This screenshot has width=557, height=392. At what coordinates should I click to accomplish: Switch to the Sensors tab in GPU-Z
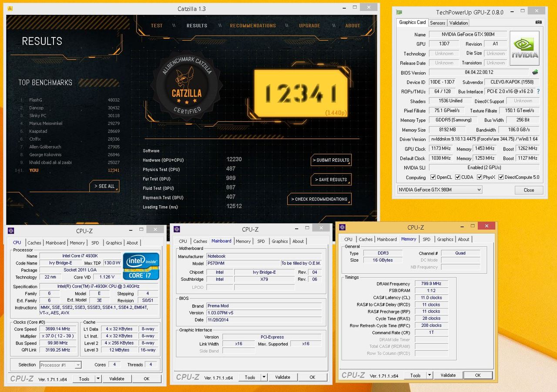coord(437,23)
